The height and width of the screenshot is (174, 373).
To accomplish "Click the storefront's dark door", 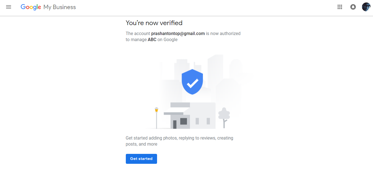I will click(x=175, y=124).
